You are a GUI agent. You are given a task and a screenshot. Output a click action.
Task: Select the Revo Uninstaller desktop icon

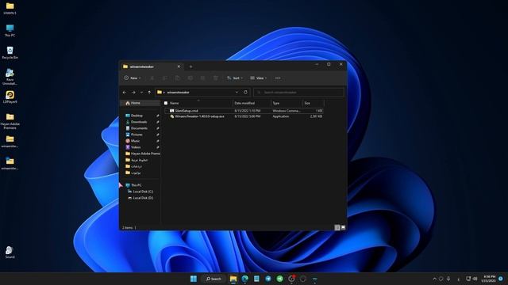click(x=10, y=77)
